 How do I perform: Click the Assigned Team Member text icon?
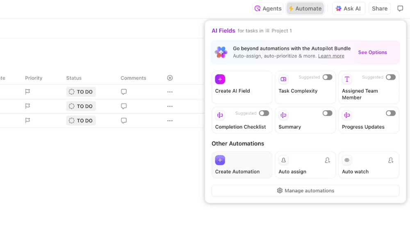click(x=347, y=79)
